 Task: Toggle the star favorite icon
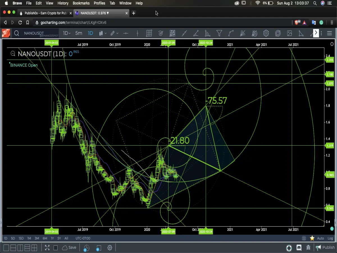tap(312, 238)
